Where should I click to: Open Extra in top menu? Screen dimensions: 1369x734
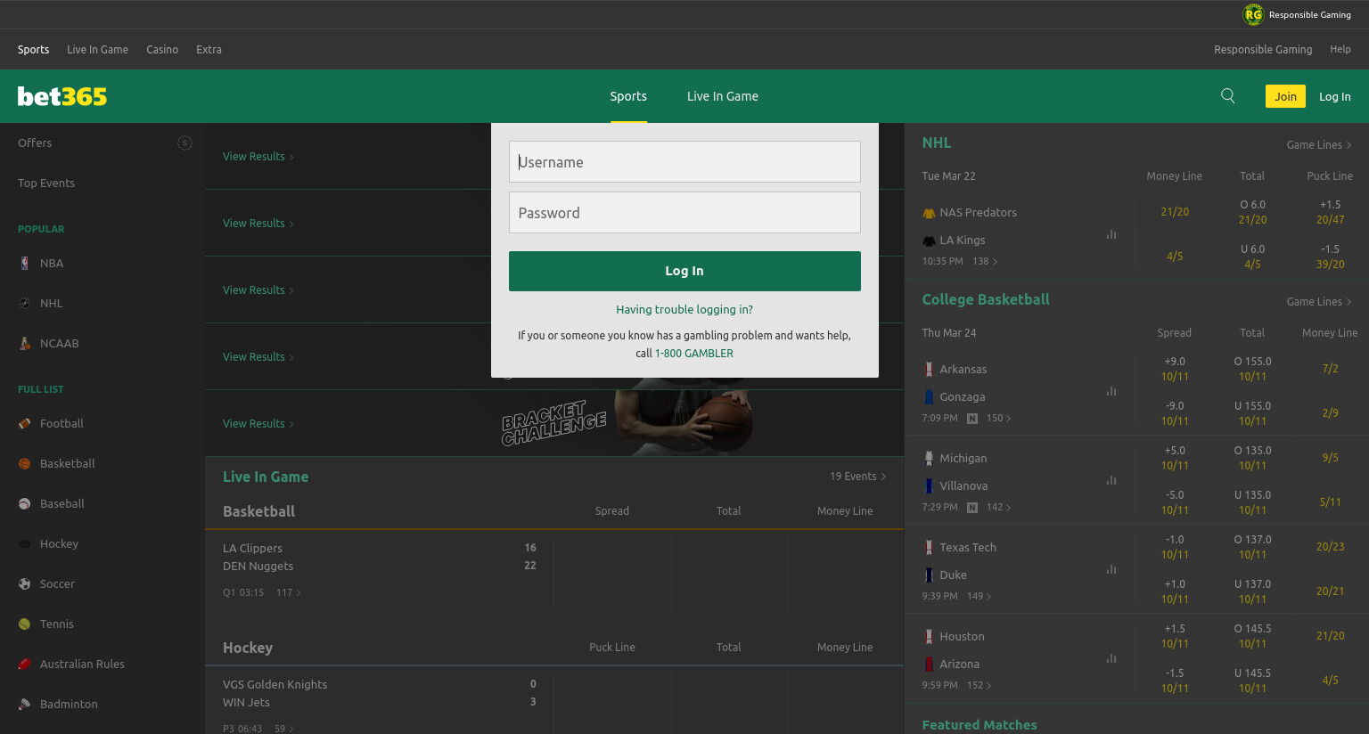pos(209,49)
